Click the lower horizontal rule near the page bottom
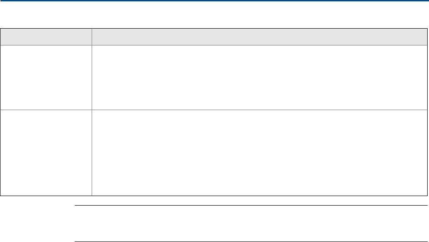This screenshot has height=242, width=429. (251, 242)
